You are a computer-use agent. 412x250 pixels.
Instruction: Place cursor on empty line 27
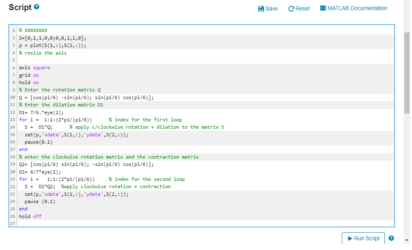[122, 223]
